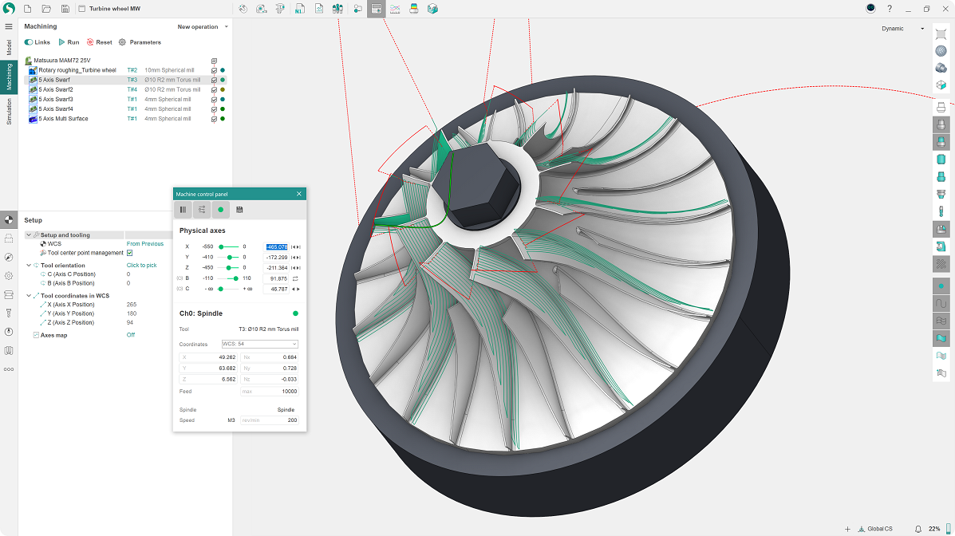Image resolution: width=955 pixels, height=536 pixels.
Task: Click the Run button
Action: (x=69, y=42)
